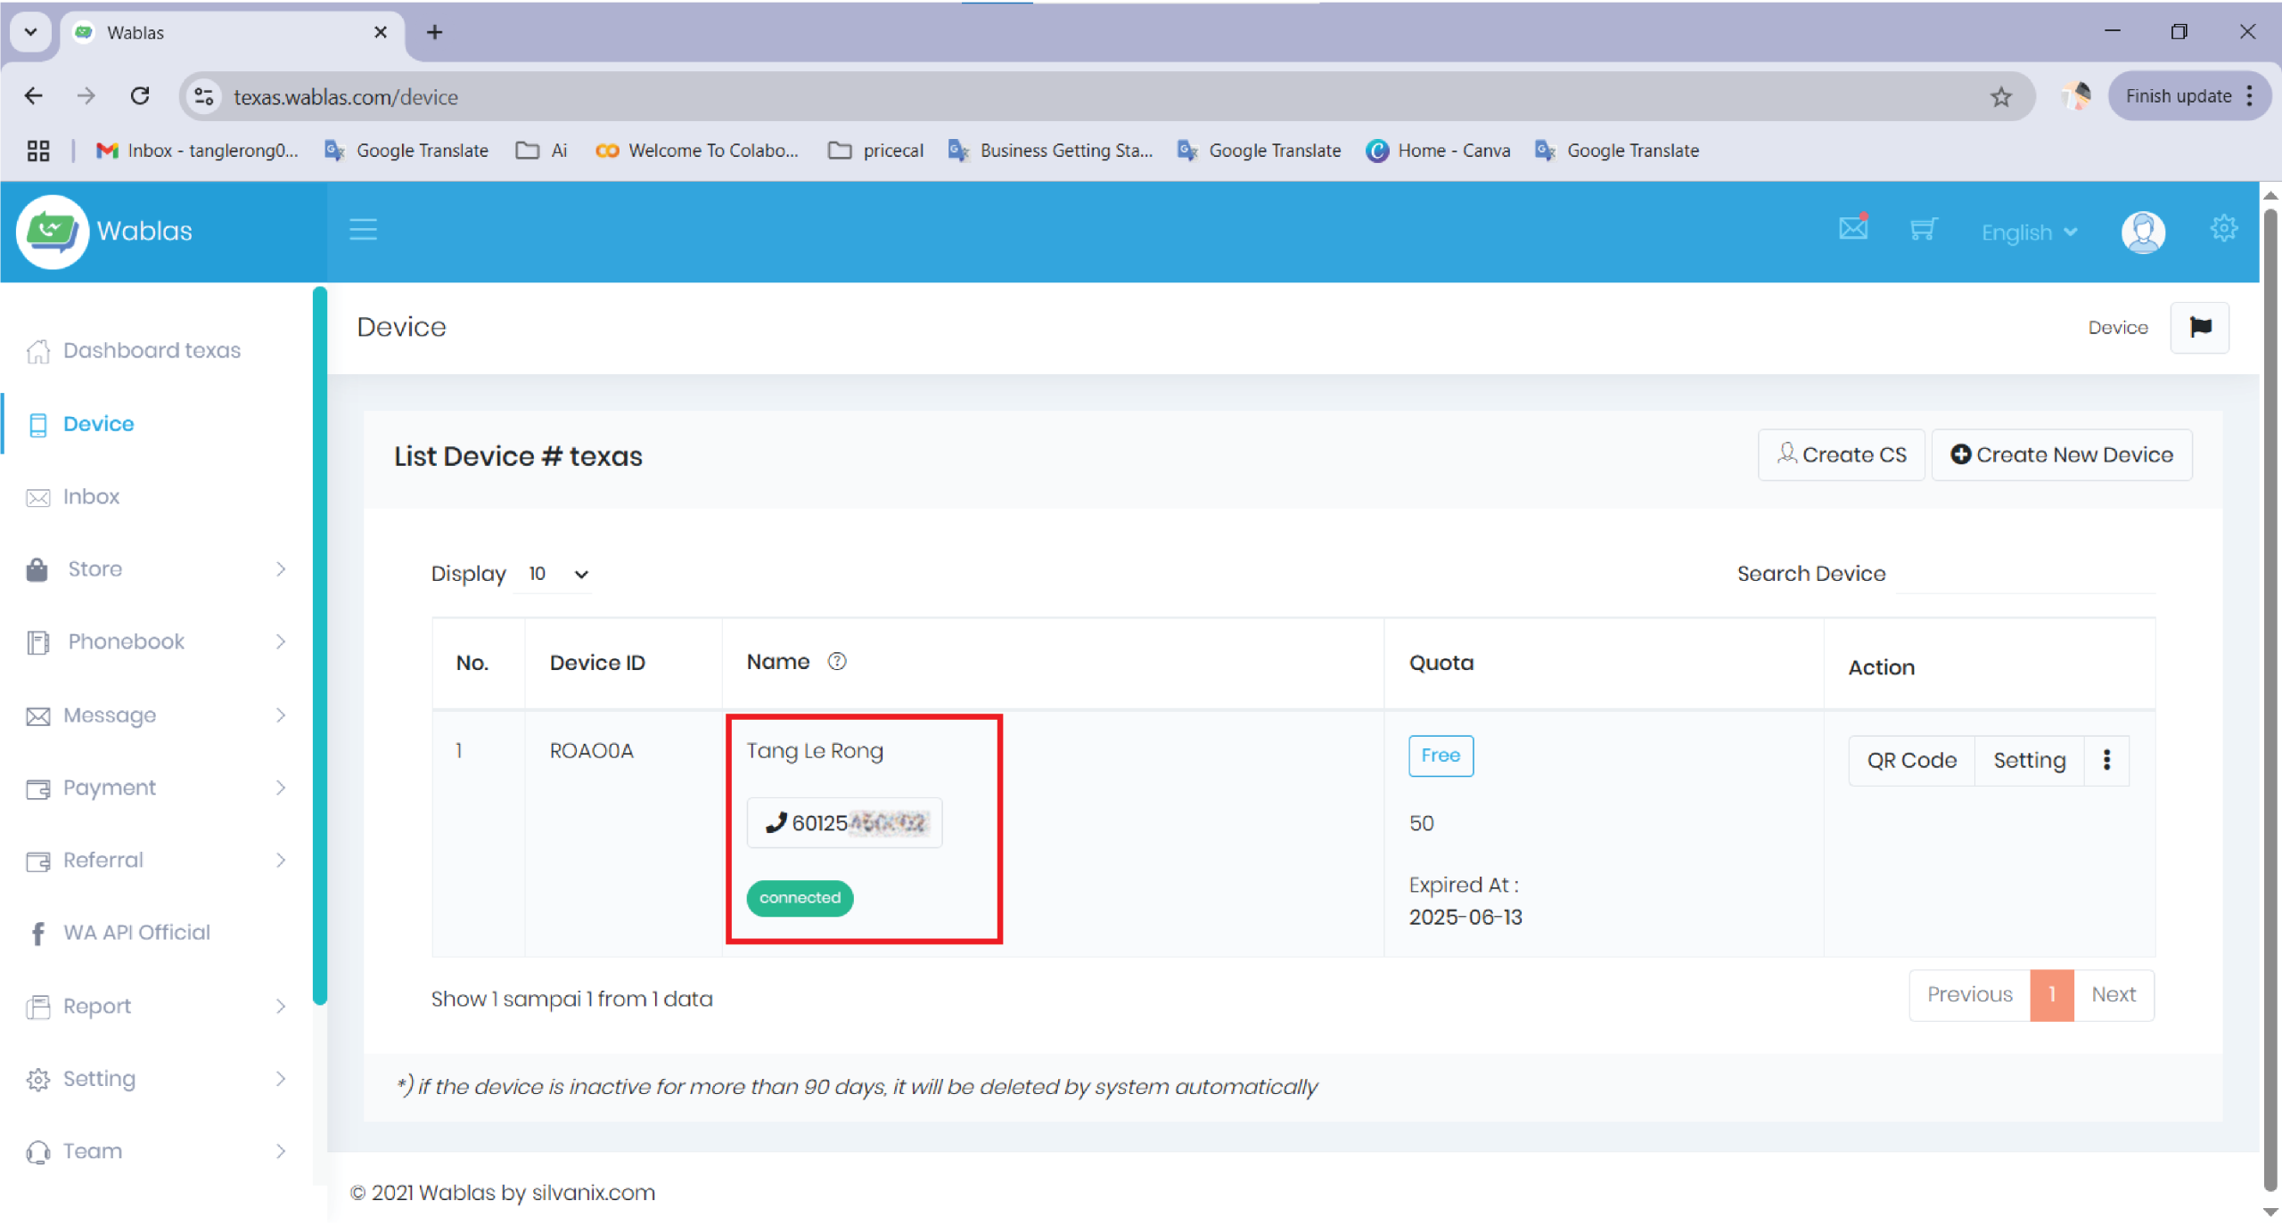Open the three-dot more actions menu
The width and height of the screenshot is (2282, 1225).
2106,760
